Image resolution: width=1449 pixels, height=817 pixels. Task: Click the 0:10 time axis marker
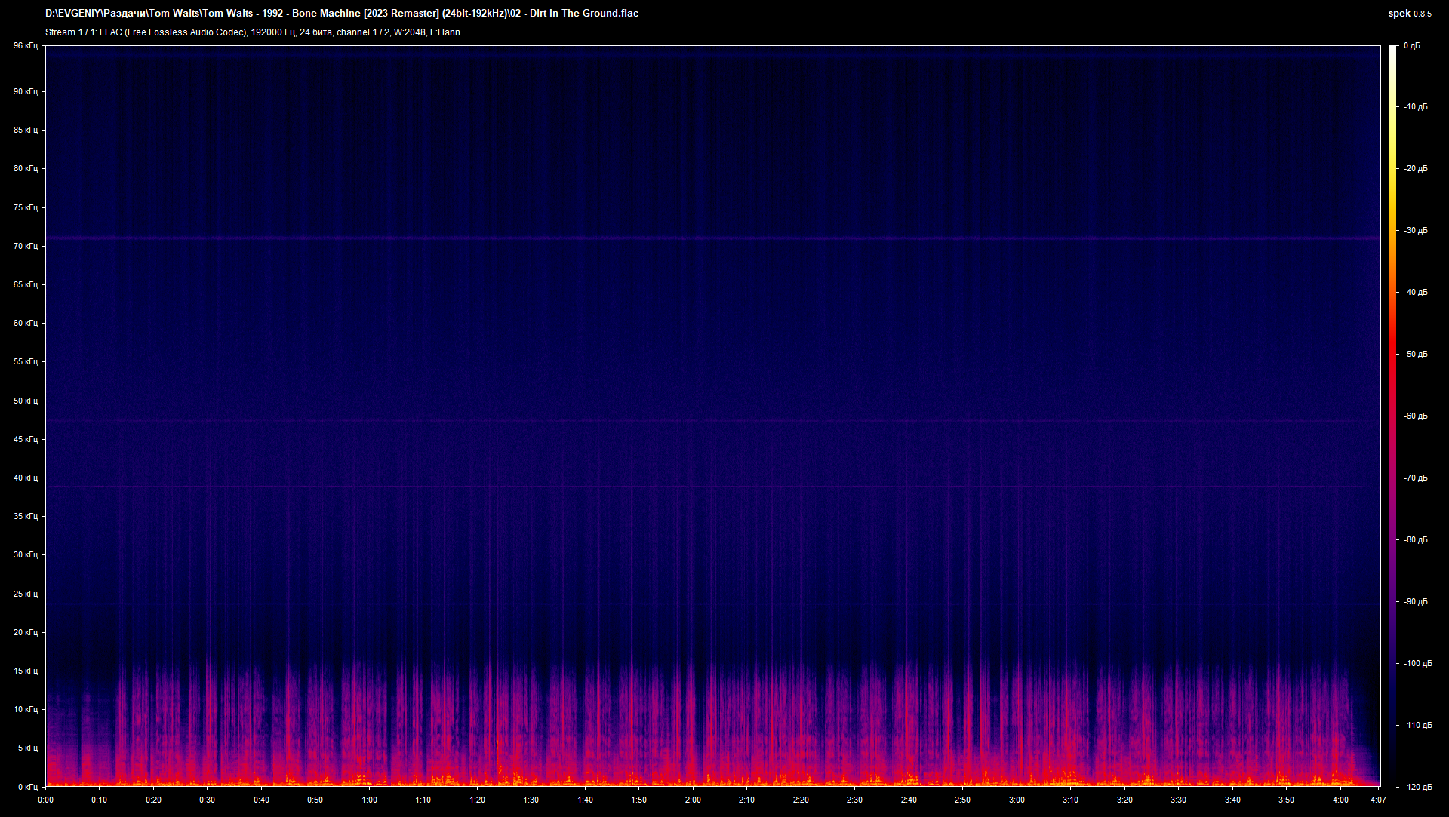[99, 800]
